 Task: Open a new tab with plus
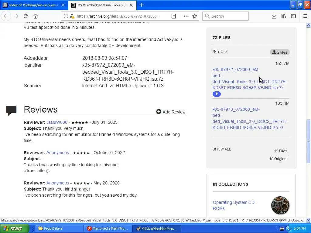click(x=142, y=5)
